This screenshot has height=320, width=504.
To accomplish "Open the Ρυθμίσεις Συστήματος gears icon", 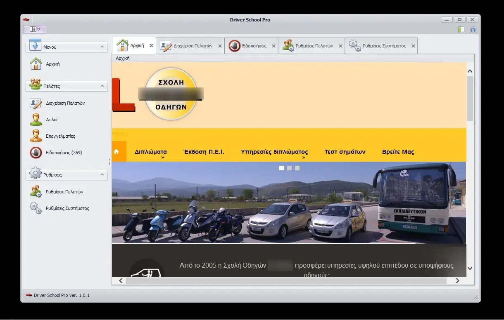I will pos(36,208).
